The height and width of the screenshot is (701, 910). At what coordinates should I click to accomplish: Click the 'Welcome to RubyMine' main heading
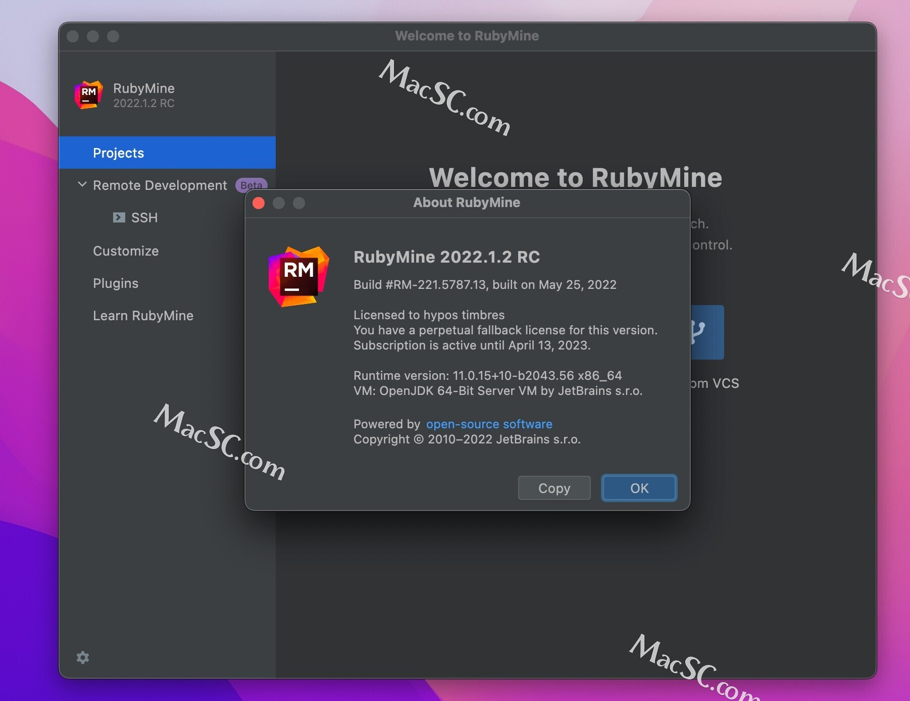click(576, 177)
